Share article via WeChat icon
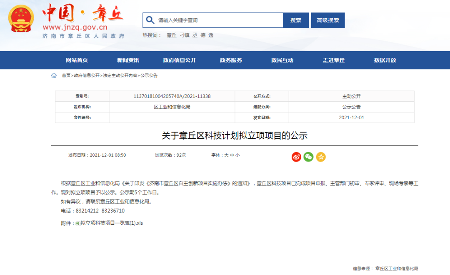The height and width of the screenshot is (275, 450). pyautogui.click(x=308, y=157)
